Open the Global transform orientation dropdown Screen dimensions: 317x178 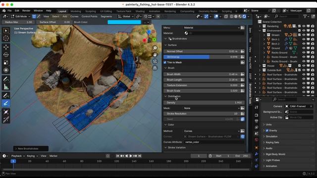tap(126, 16)
